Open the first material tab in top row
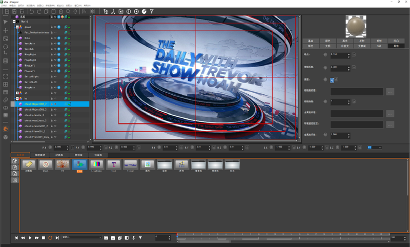Image resolution: width=410 pixels, height=247 pixels. pos(311,41)
